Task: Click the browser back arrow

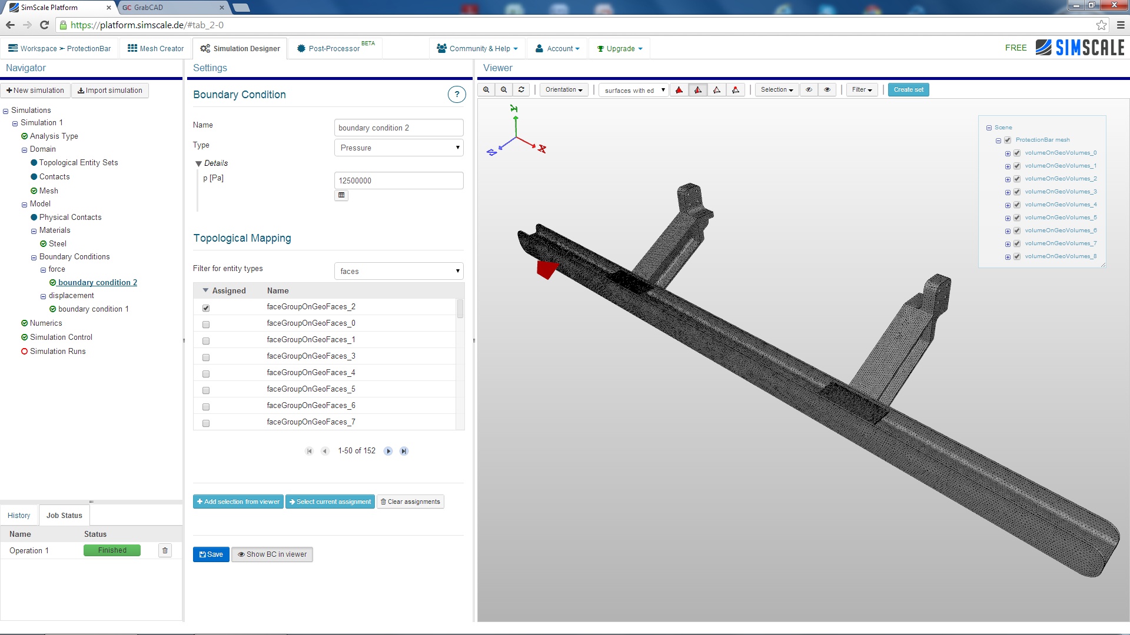Action: tap(10, 25)
